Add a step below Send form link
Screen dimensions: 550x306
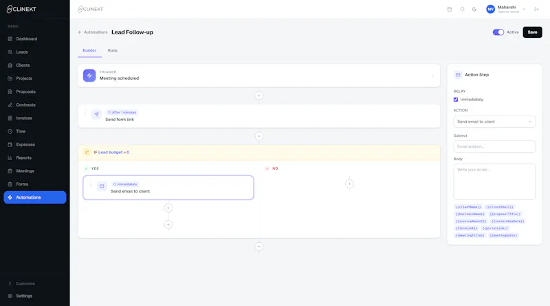pyautogui.click(x=259, y=136)
